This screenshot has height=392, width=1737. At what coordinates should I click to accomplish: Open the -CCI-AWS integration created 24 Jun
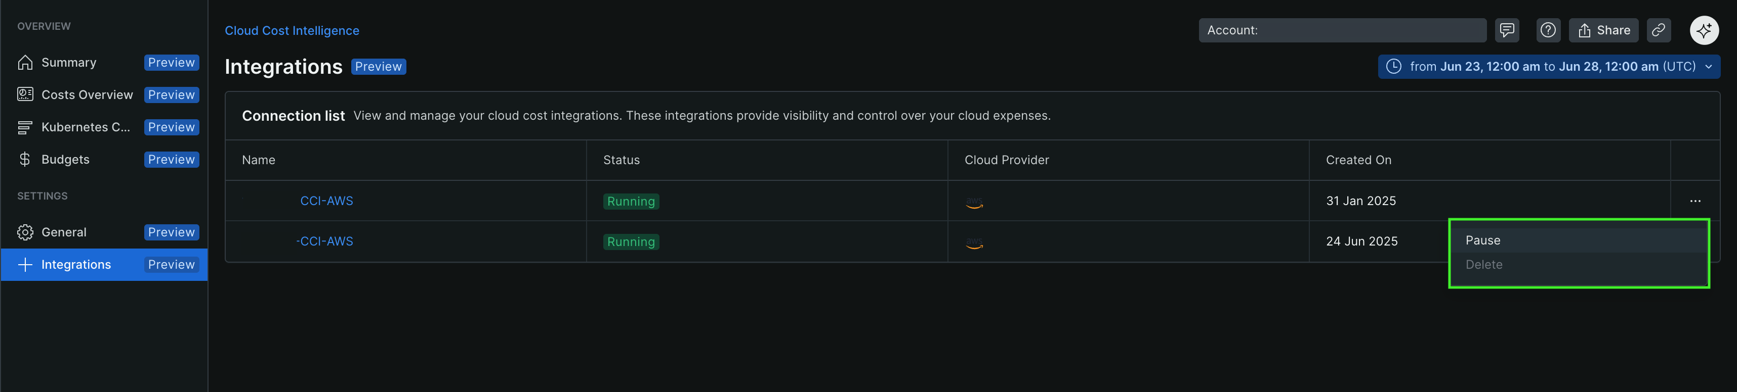(x=324, y=241)
